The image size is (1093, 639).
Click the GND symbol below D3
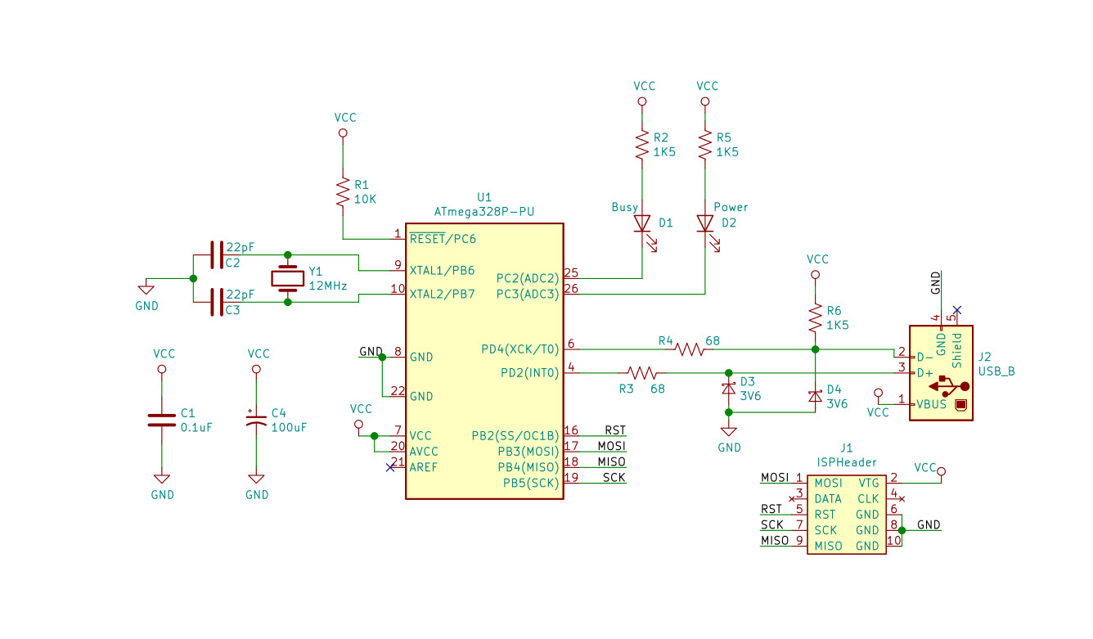[729, 431]
